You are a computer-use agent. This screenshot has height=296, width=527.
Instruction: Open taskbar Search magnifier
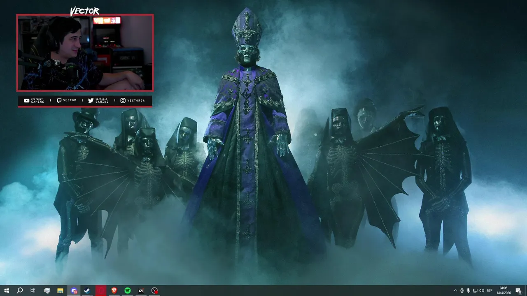(x=20, y=291)
